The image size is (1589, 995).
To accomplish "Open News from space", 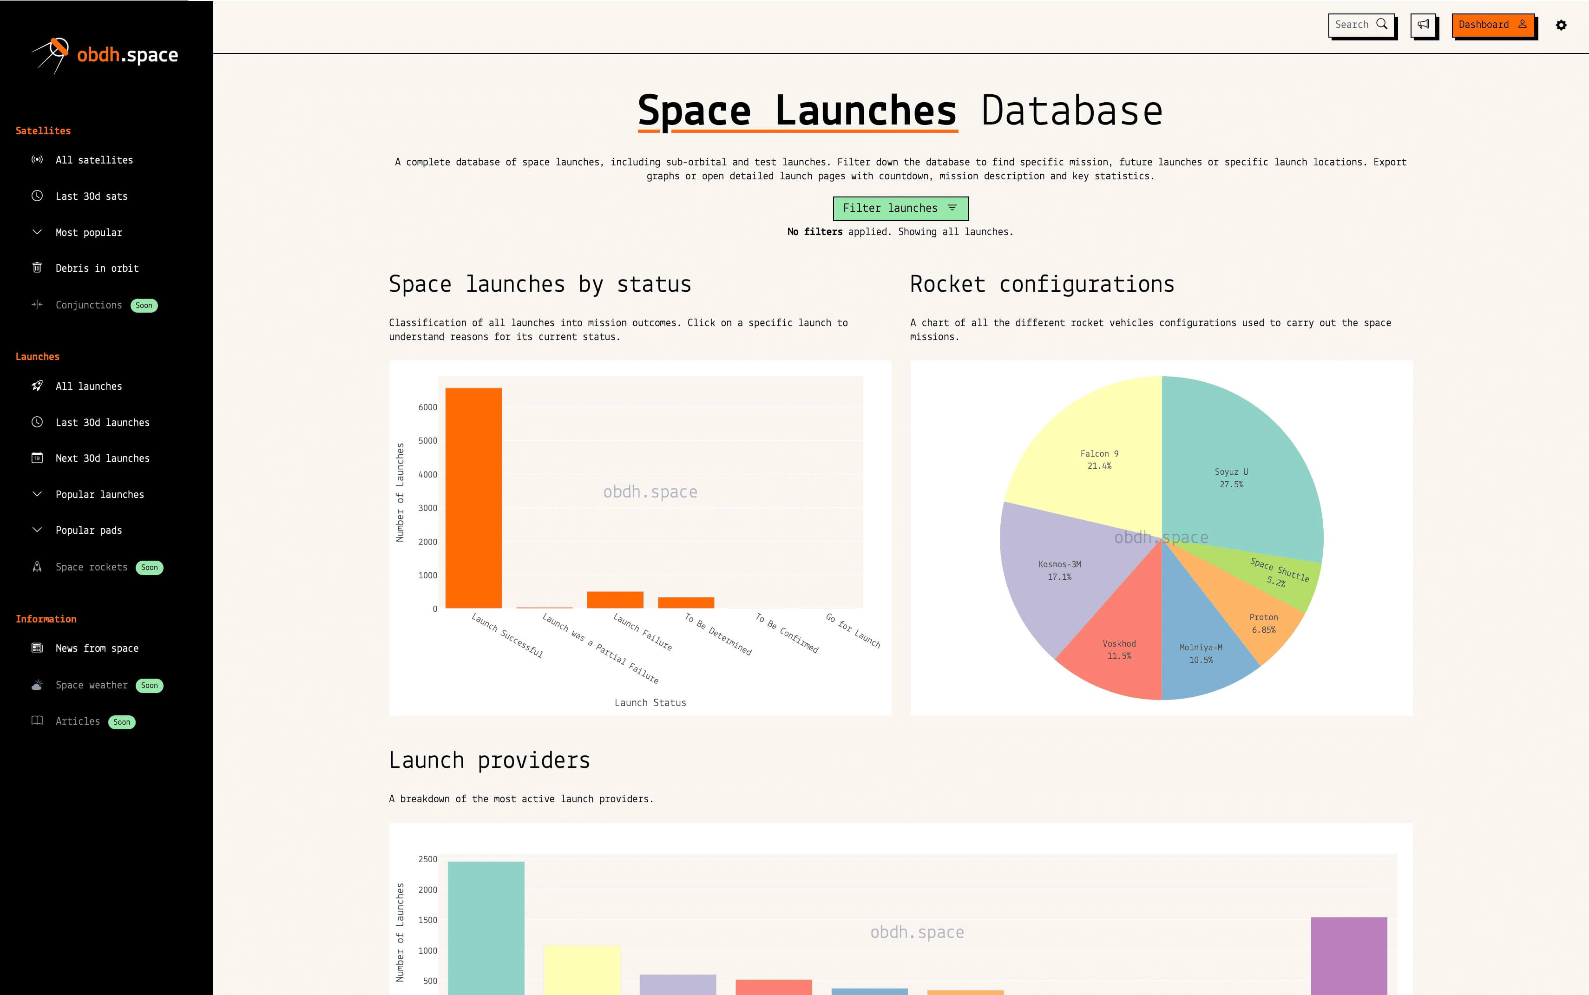I will [98, 648].
